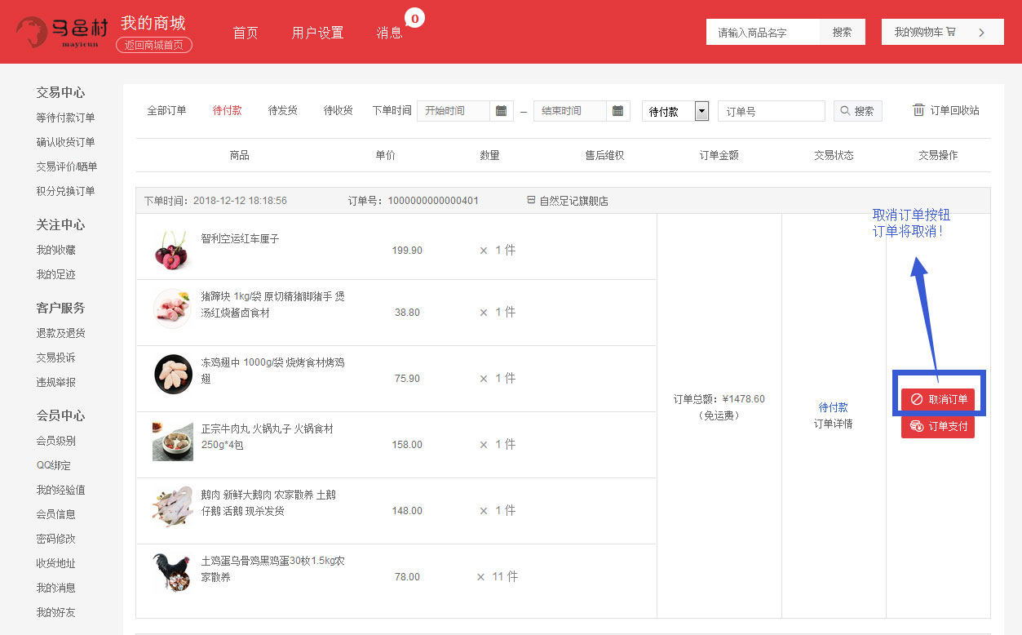Image resolution: width=1022 pixels, height=635 pixels.
Task: Click the 待付款 status in order row
Action: (833, 407)
